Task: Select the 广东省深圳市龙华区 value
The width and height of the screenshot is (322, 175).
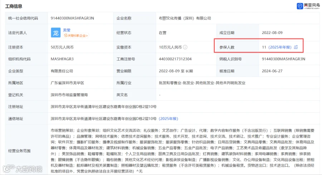Action: click(x=67, y=83)
